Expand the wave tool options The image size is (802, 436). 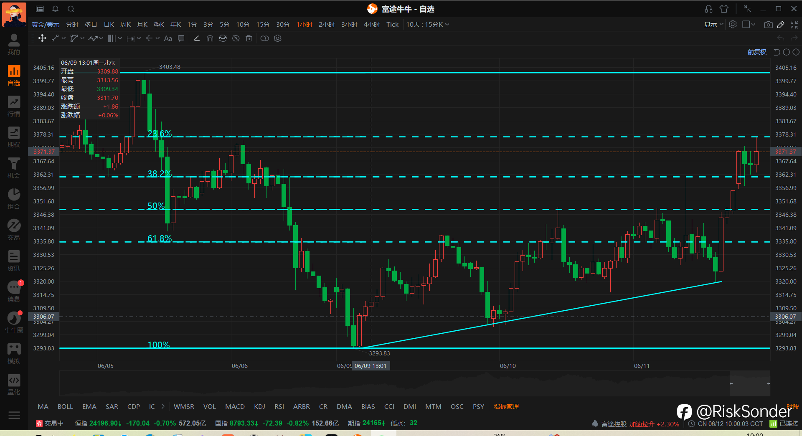(x=101, y=38)
